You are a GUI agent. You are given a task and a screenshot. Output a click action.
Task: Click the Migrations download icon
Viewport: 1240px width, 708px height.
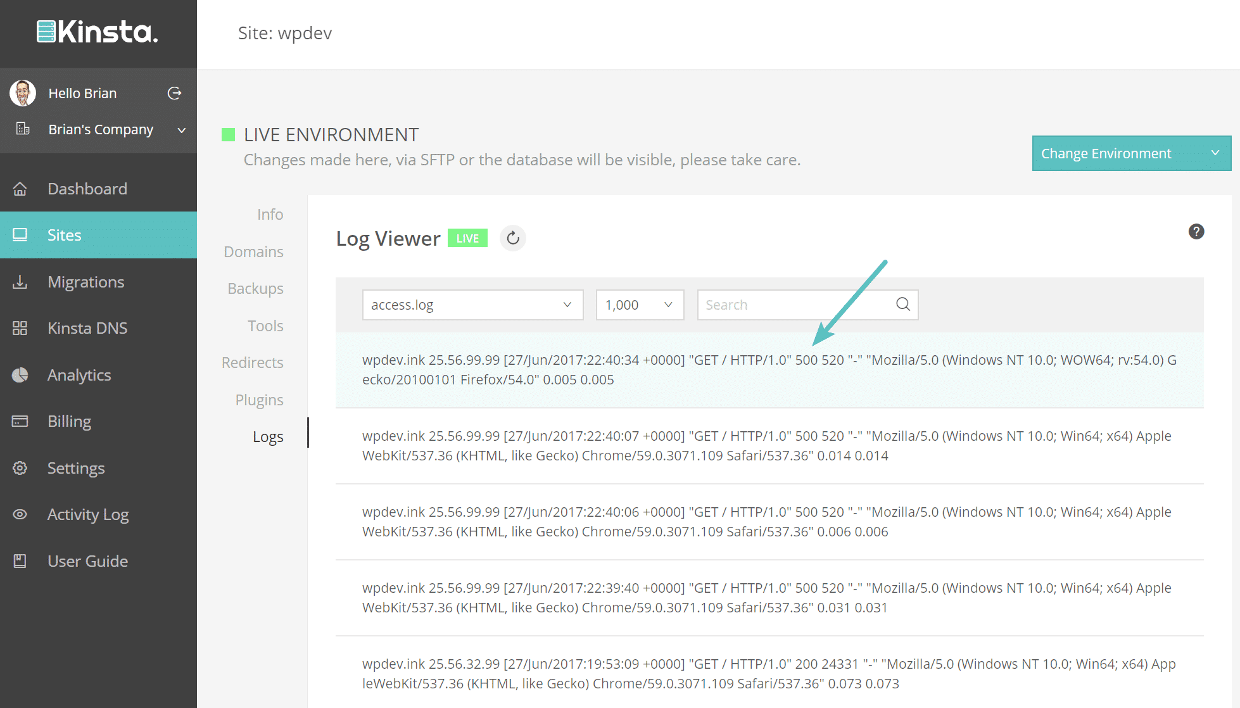[x=20, y=282]
